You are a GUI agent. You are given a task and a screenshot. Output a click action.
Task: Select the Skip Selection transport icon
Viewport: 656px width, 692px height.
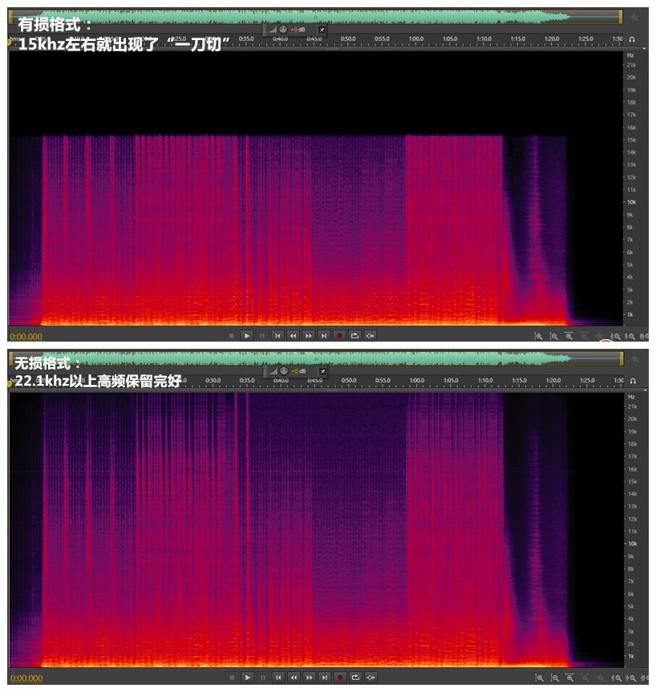click(x=370, y=336)
